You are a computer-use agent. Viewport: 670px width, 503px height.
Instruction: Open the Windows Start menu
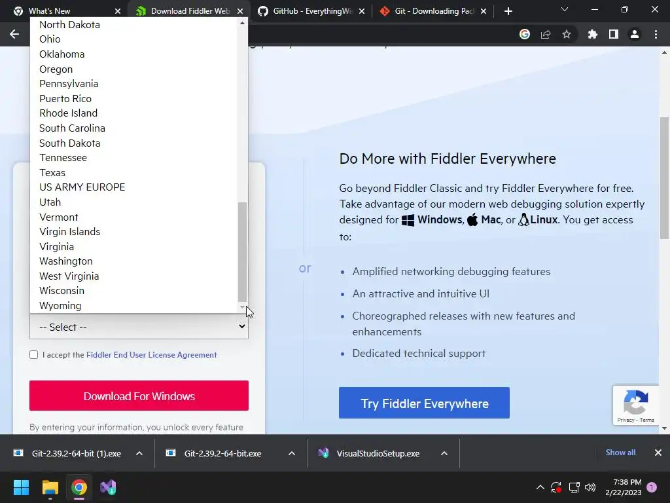(x=21, y=487)
